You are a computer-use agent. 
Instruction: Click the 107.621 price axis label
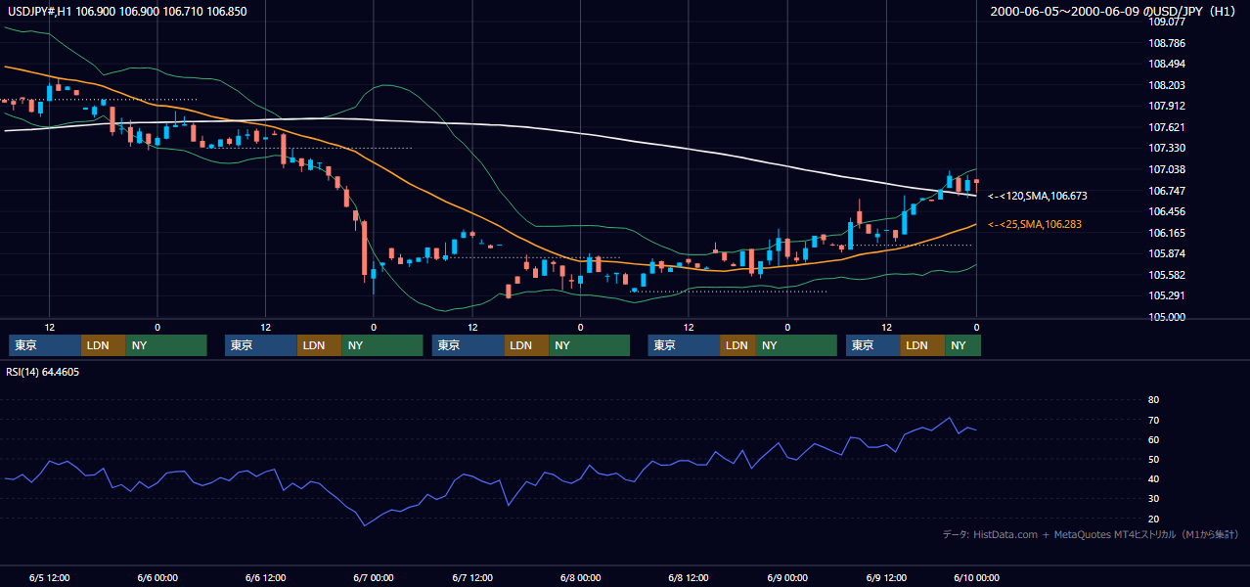tap(1167, 127)
